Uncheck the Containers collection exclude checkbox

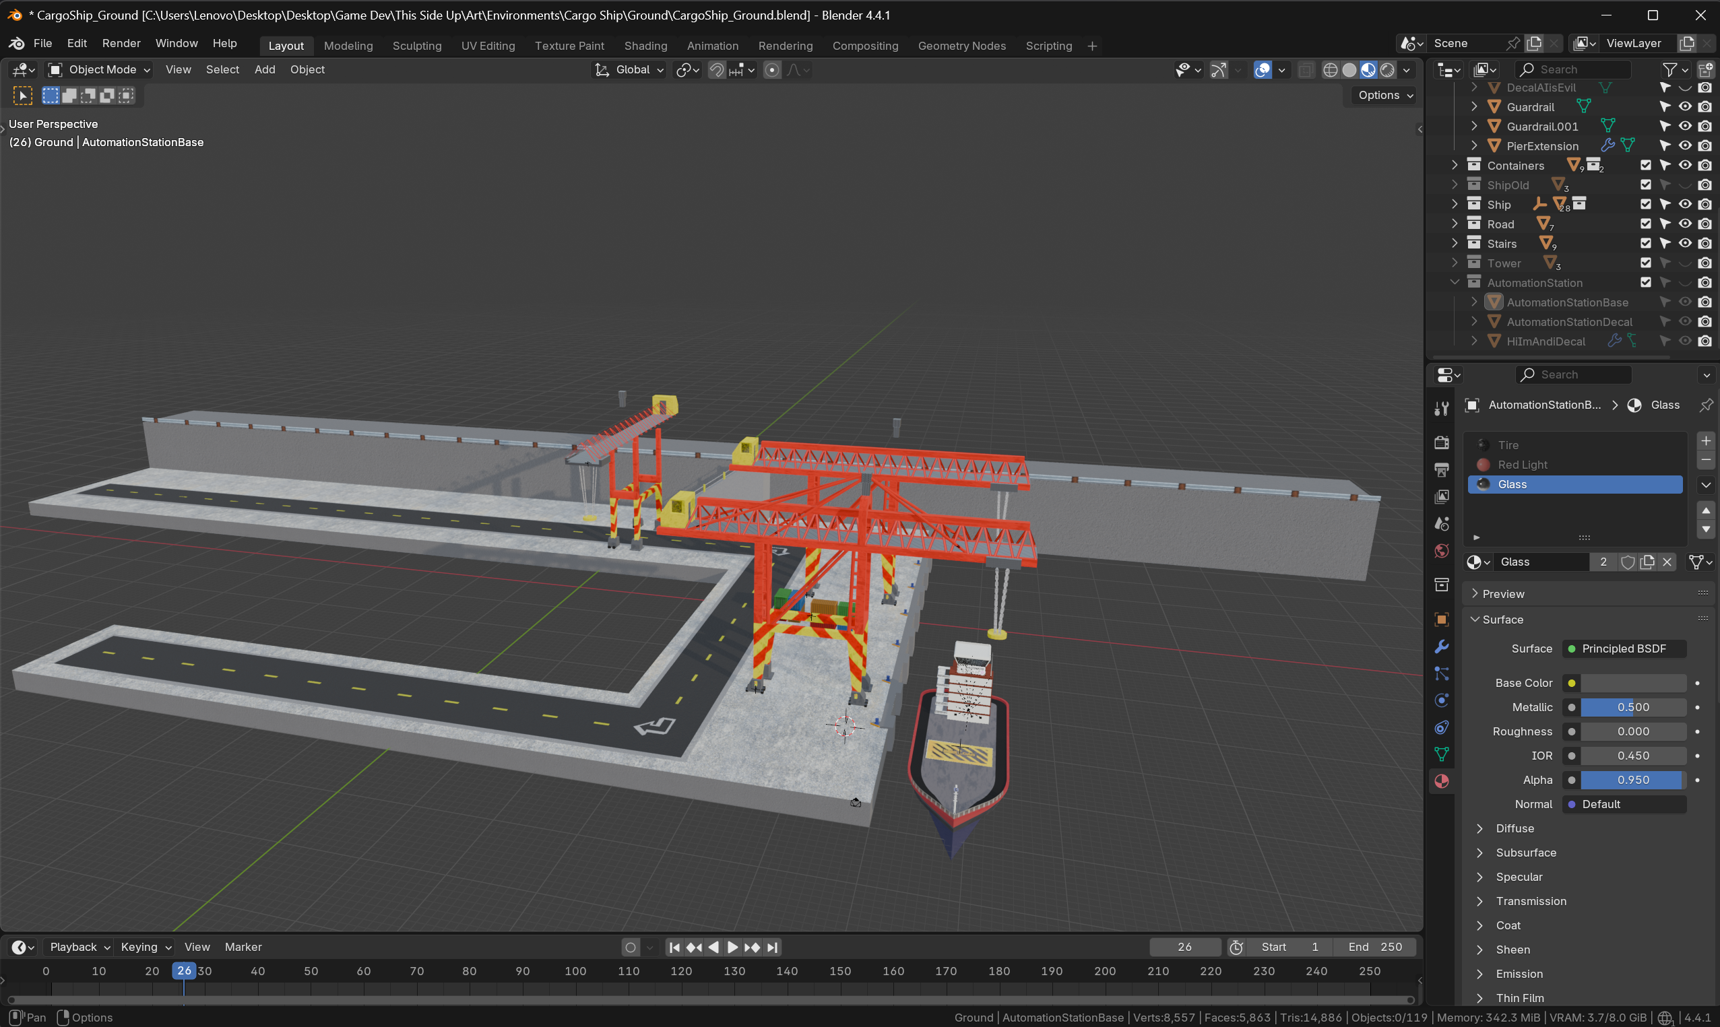1646,166
